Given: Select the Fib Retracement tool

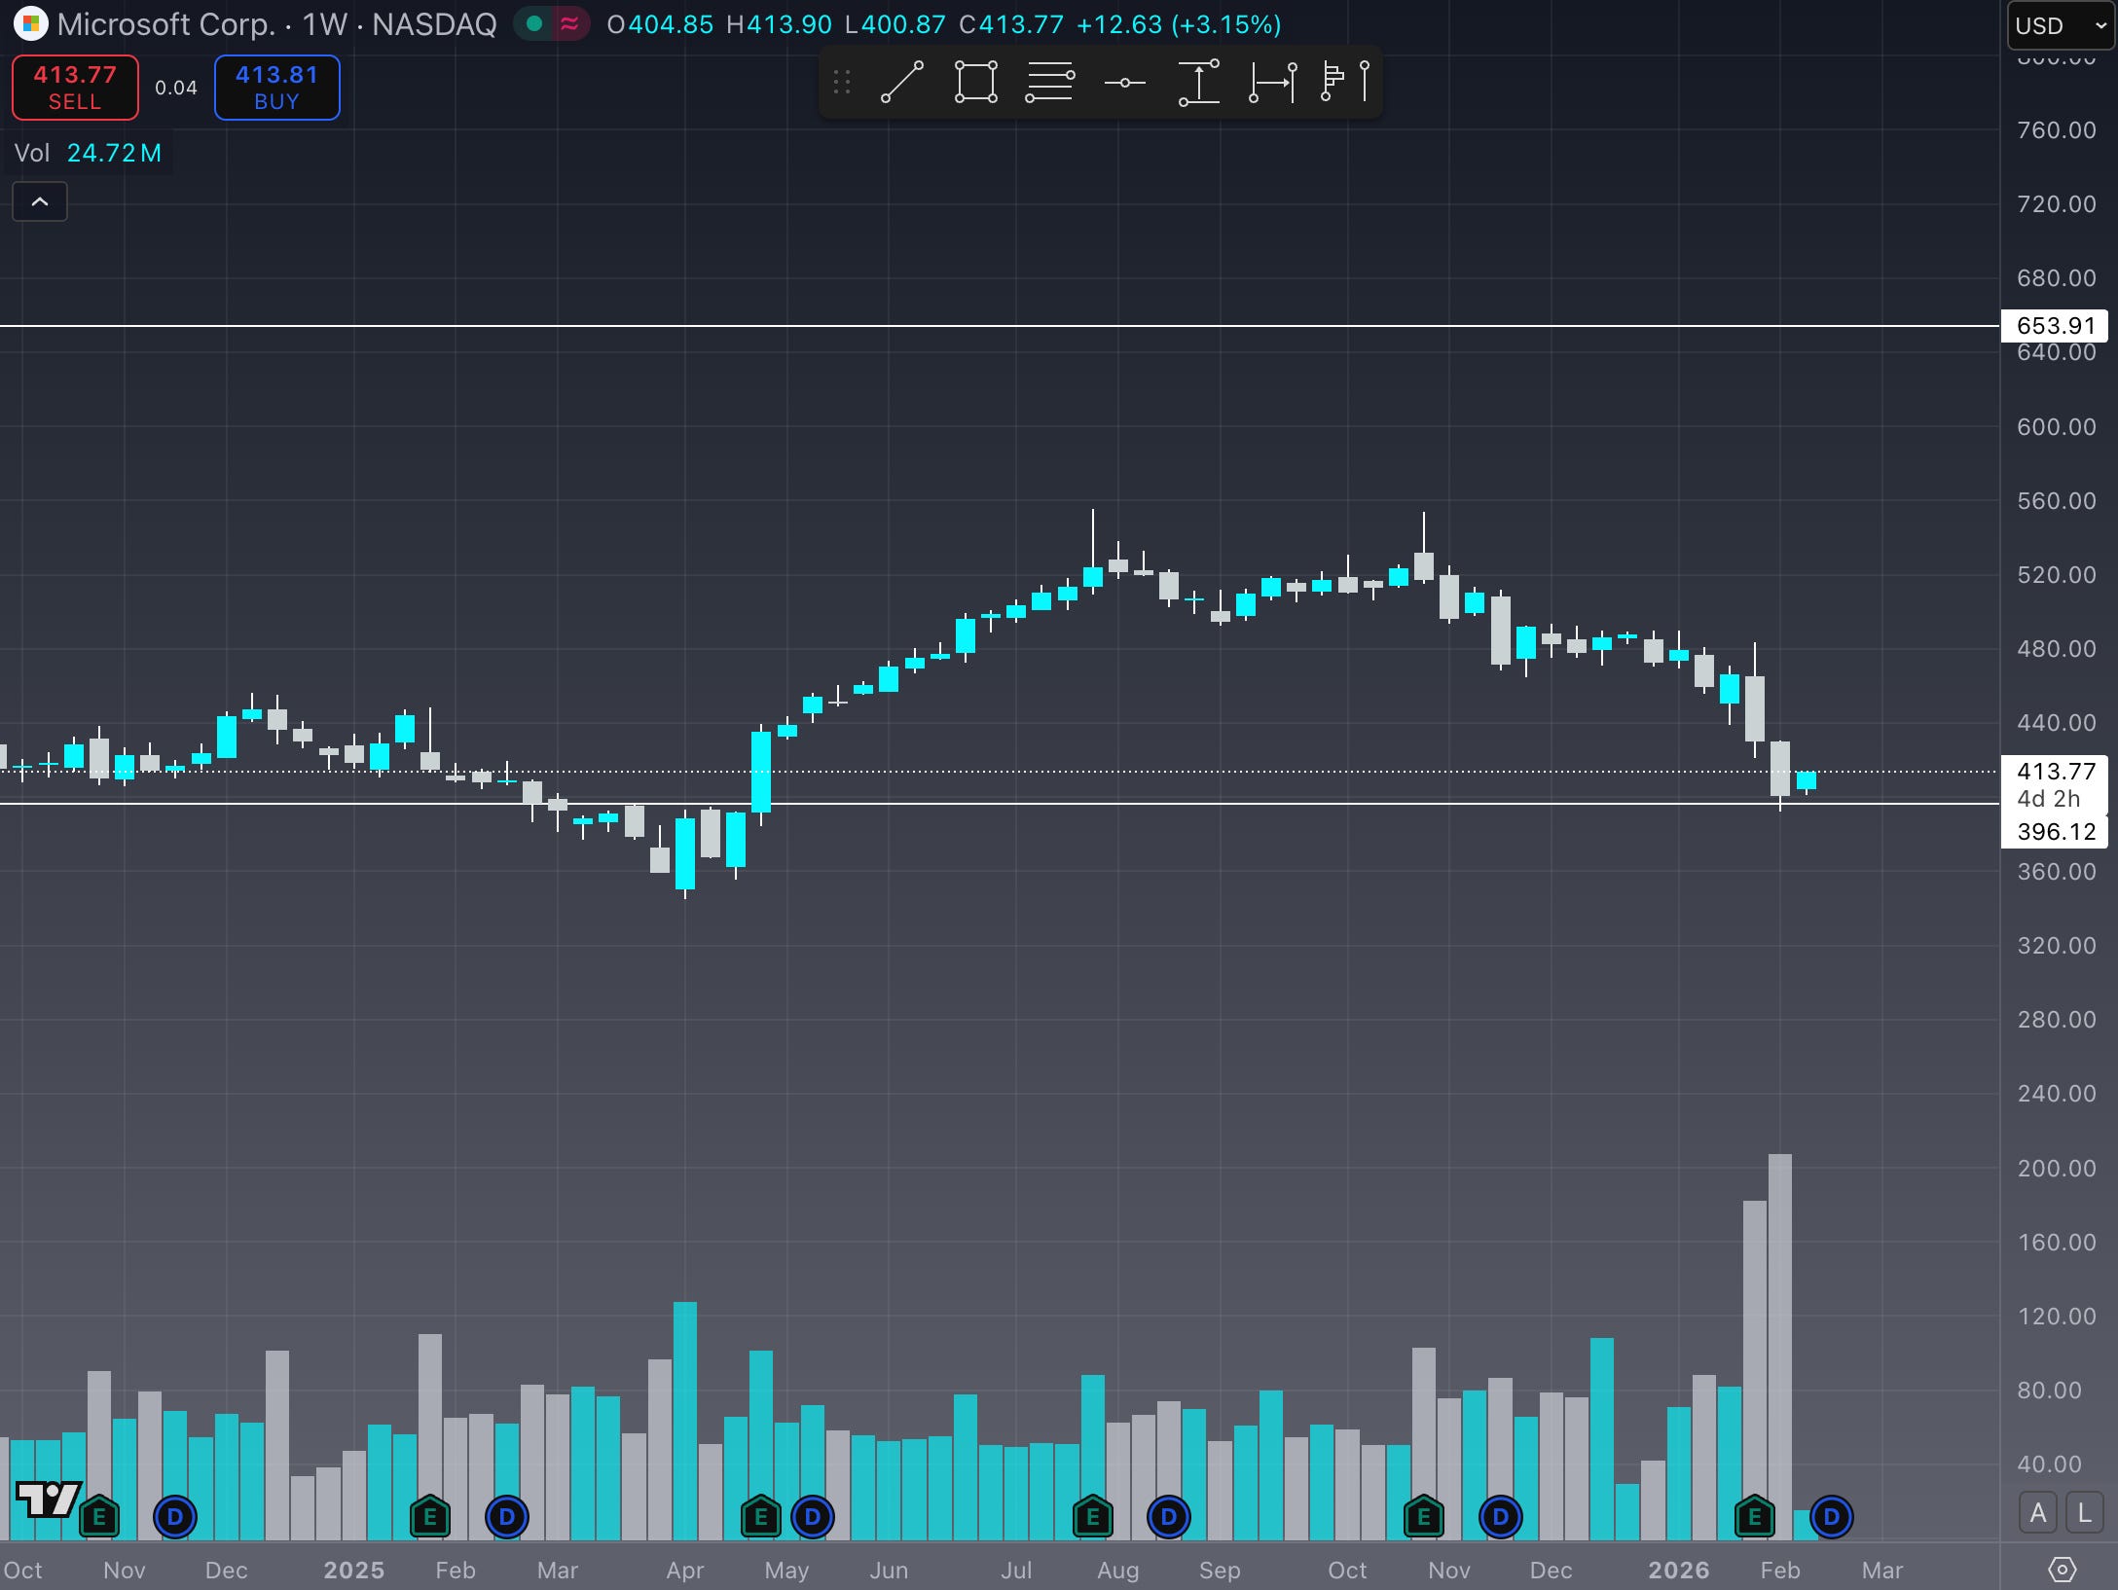Looking at the screenshot, I should point(1050,83).
